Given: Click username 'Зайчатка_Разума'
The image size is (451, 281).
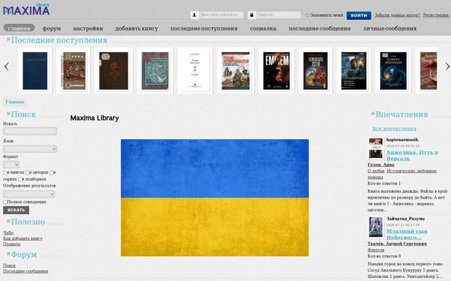Looking at the screenshot, I should click(405, 219).
